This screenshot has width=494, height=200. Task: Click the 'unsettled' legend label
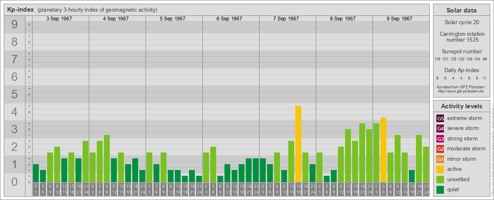coord(459,179)
